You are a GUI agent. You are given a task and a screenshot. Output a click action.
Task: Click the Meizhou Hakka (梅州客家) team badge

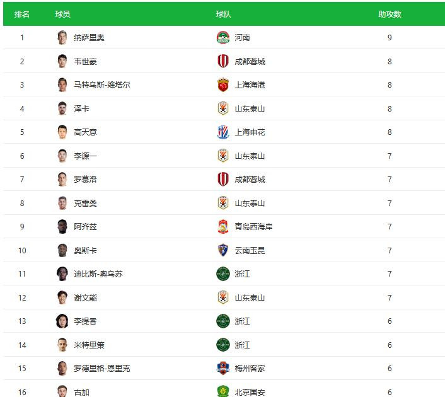(222, 368)
